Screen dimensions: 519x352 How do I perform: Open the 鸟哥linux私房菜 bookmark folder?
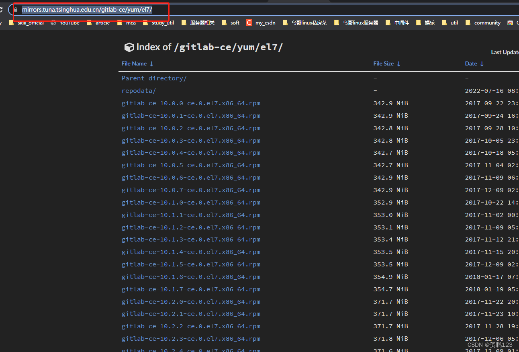[x=305, y=23]
